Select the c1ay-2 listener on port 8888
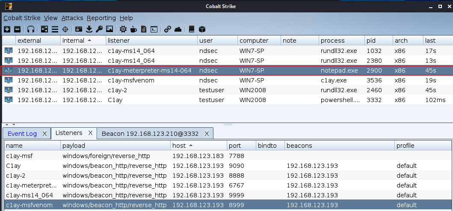Viewport: 453px width, 211px height. [228, 176]
